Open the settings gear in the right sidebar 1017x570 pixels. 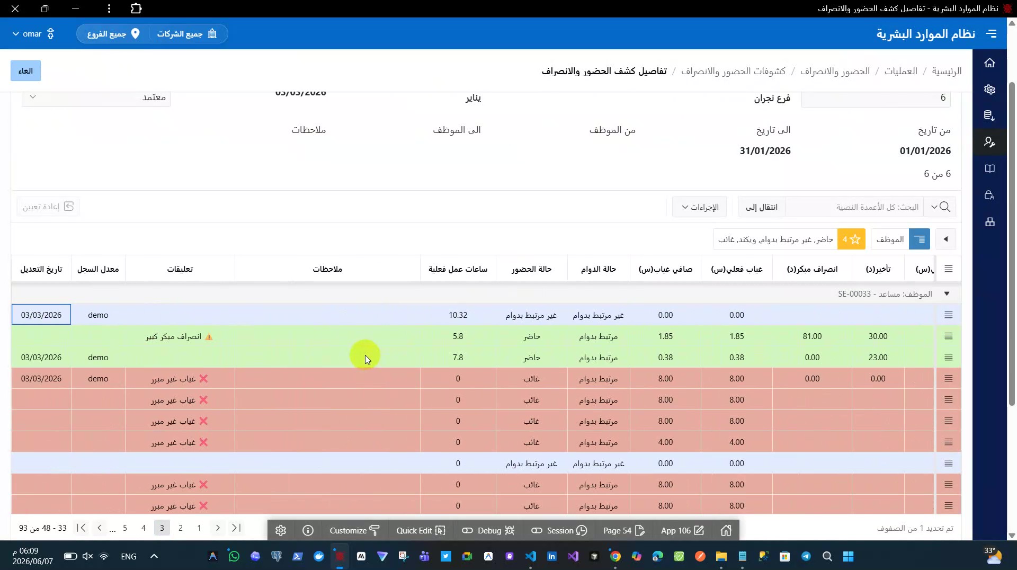tap(989, 90)
